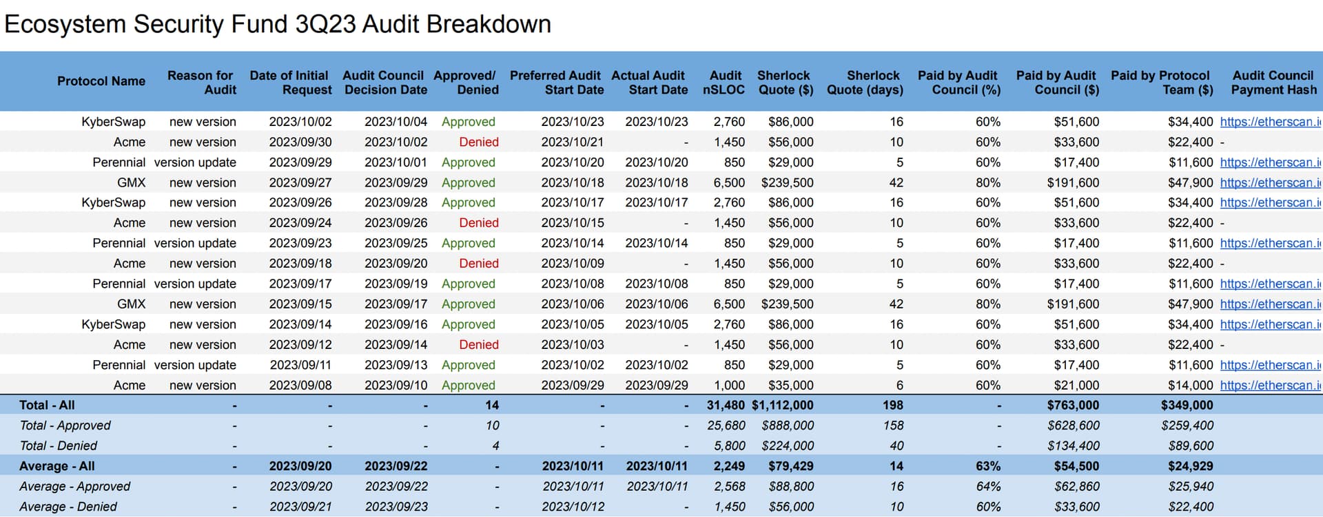
Task: Click the $25,940 approved protocol average
Action: [x=1190, y=487]
